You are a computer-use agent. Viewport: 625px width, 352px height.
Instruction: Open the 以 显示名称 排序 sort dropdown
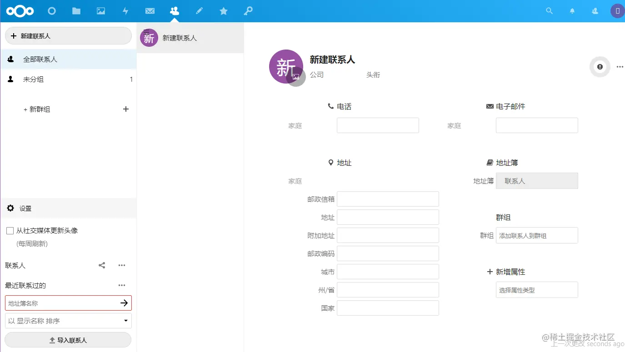[68, 321]
